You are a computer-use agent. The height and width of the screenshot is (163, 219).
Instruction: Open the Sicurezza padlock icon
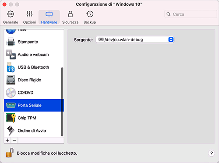pyautogui.click(x=71, y=14)
